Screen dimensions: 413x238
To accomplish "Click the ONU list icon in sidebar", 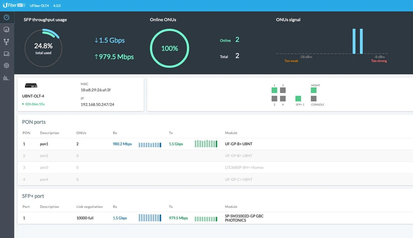I will pyautogui.click(x=6, y=30).
